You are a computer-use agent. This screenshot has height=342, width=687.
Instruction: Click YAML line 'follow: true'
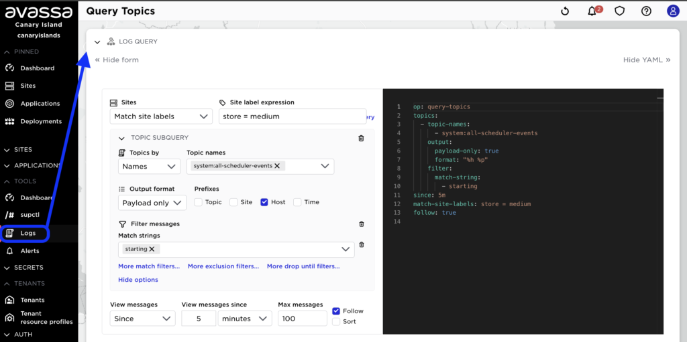(435, 213)
